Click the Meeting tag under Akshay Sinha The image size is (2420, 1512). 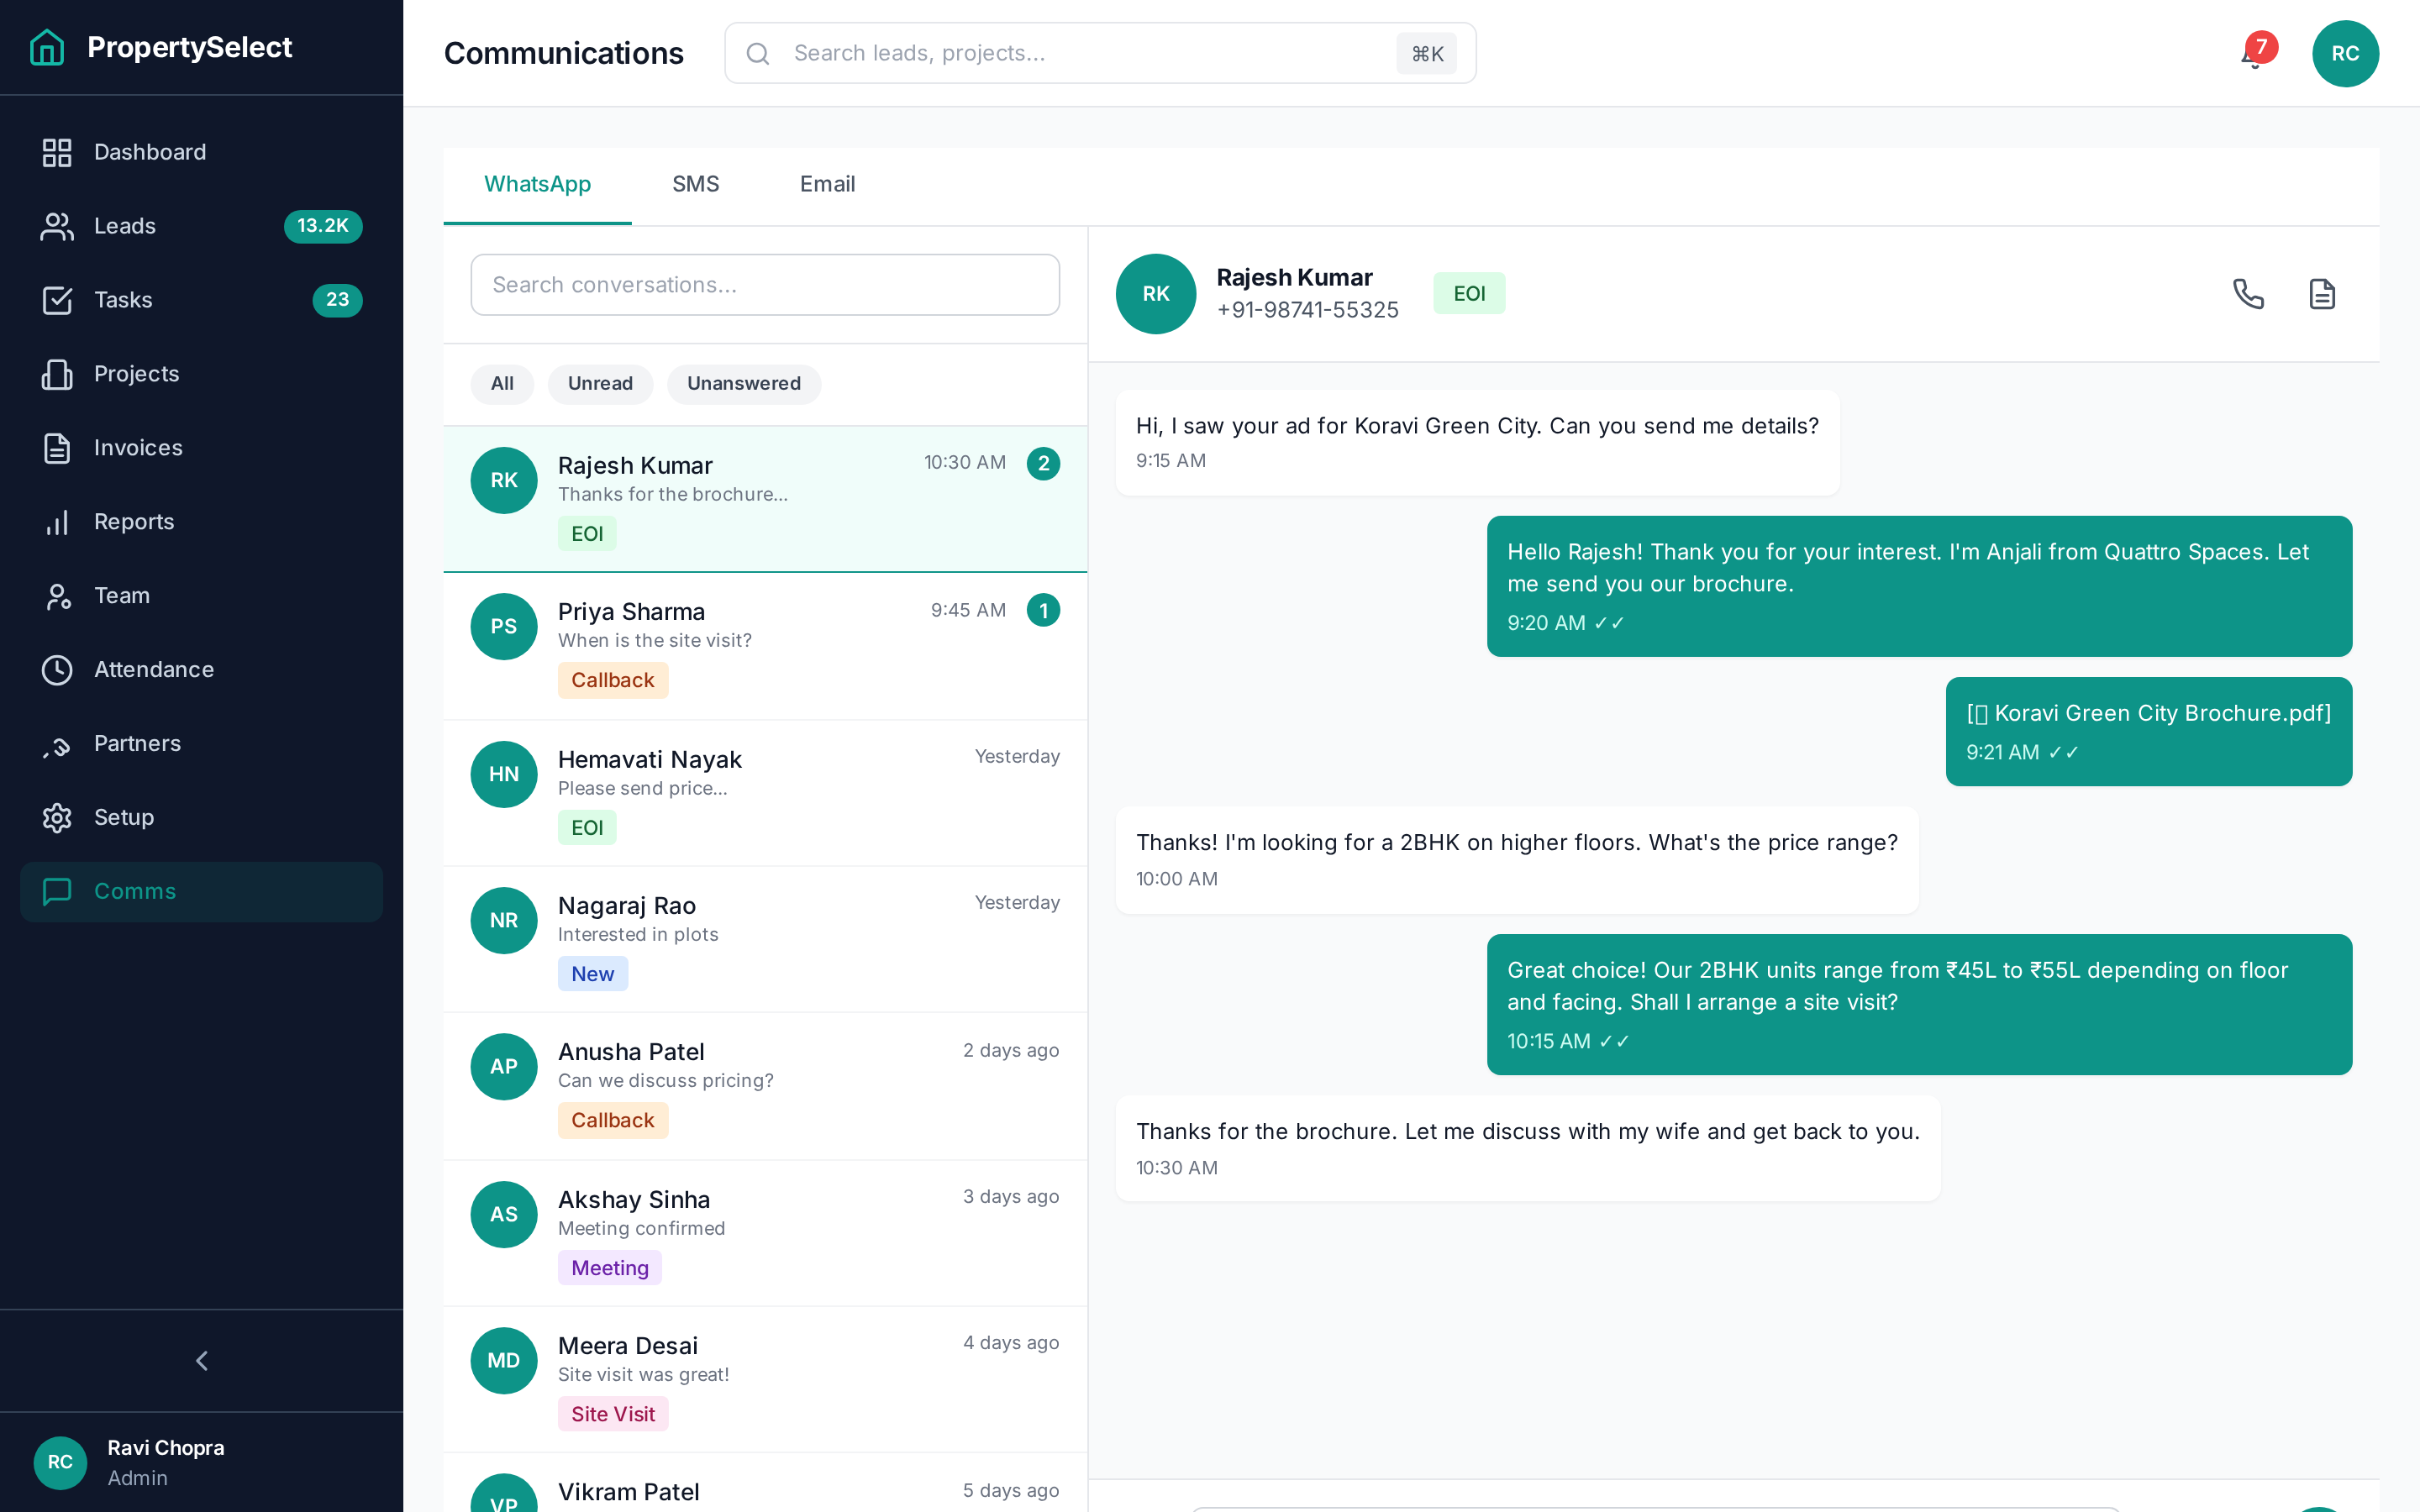coord(610,1269)
